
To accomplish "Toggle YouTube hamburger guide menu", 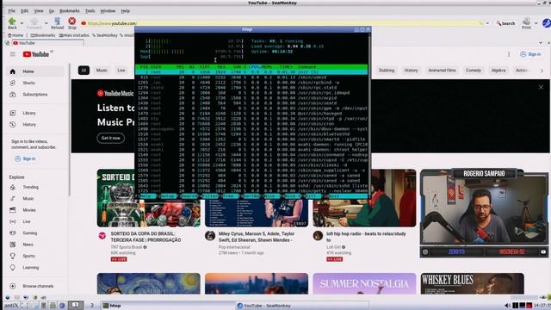I will (13, 54).
